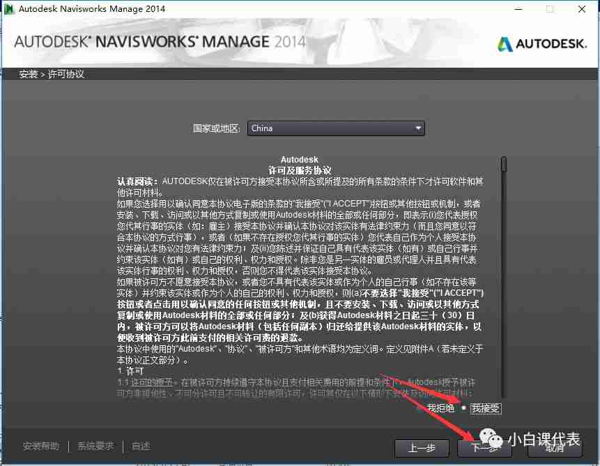Click 安装 in the breadcrumb navigation
The image size is (600, 466).
(x=28, y=73)
